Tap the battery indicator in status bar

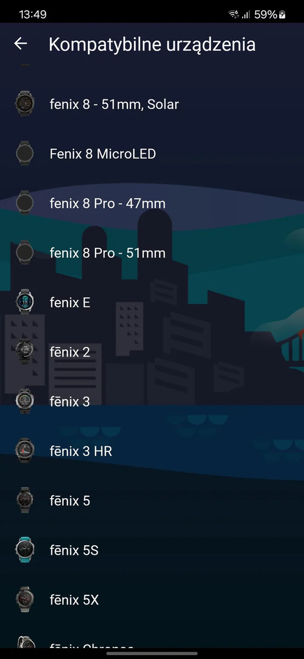pyautogui.click(x=283, y=15)
